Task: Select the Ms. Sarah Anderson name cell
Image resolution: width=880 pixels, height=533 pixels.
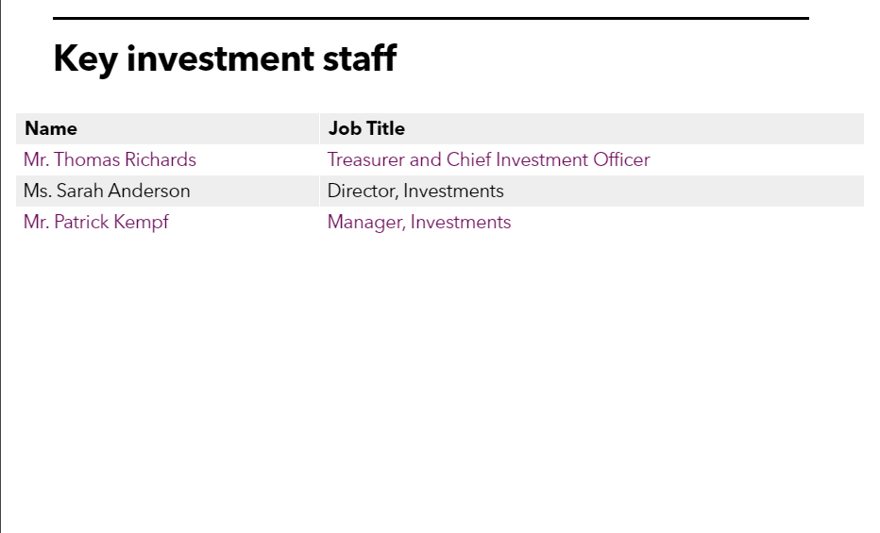Action: coord(167,192)
